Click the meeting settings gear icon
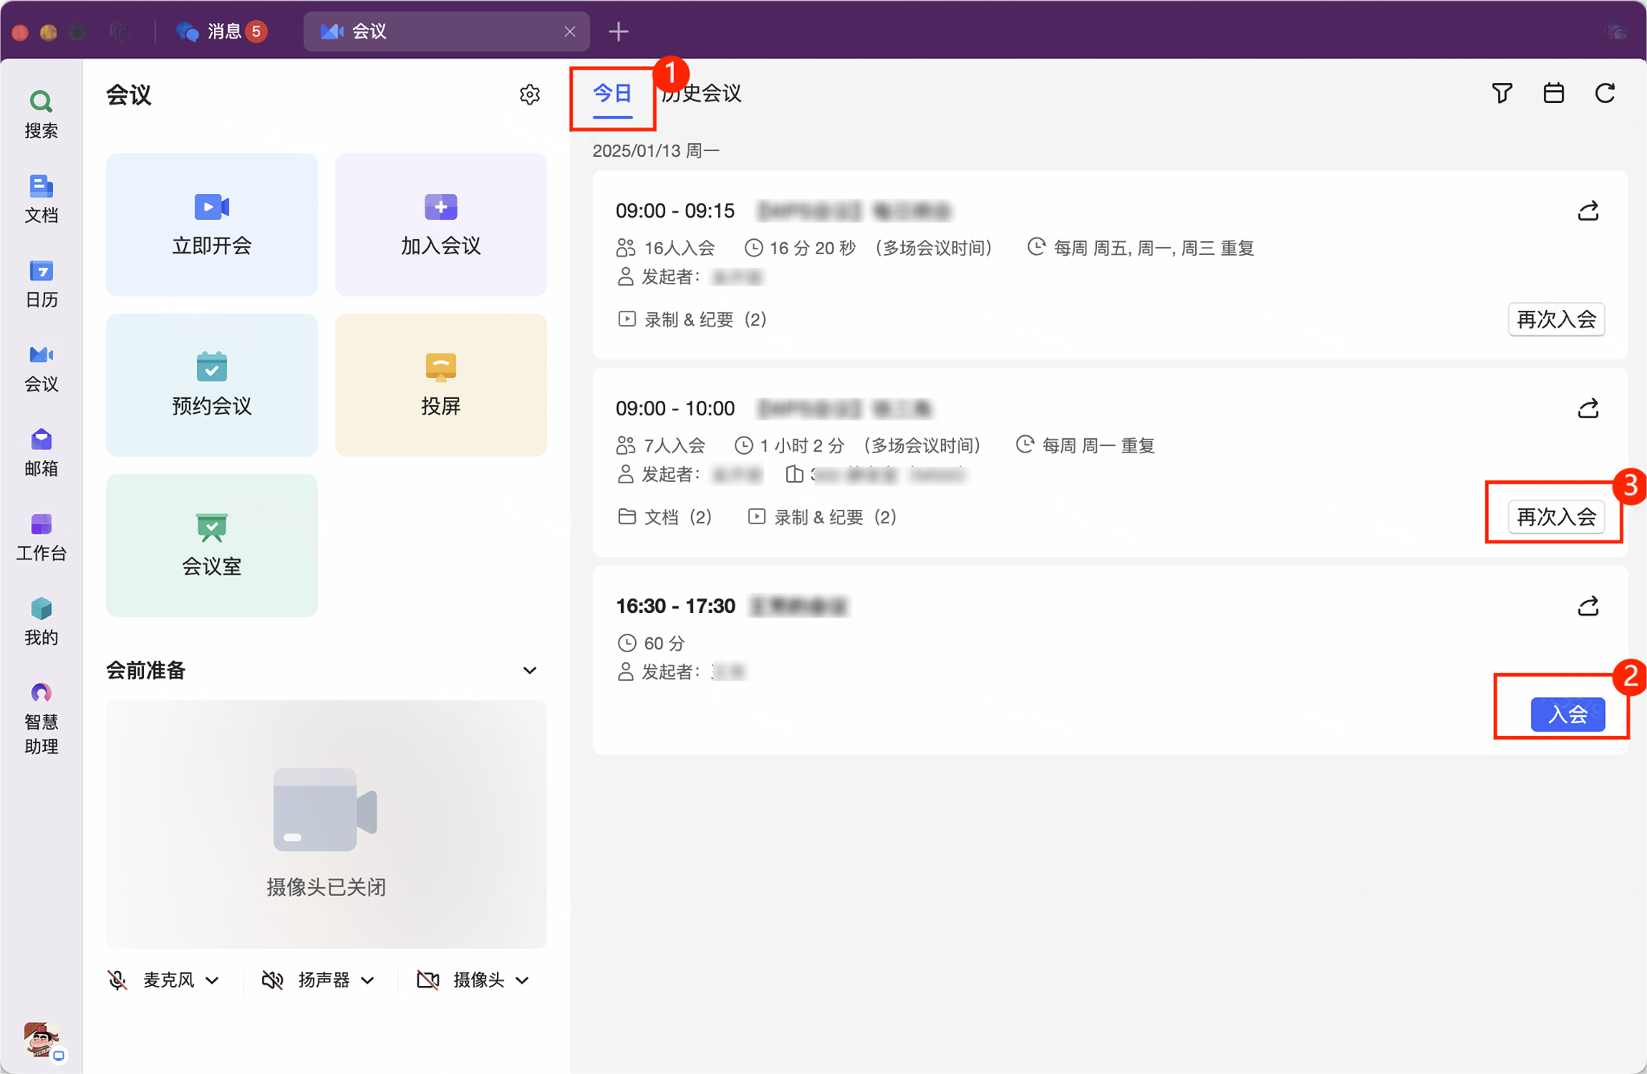1647x1074 pixels. (529, 95)
